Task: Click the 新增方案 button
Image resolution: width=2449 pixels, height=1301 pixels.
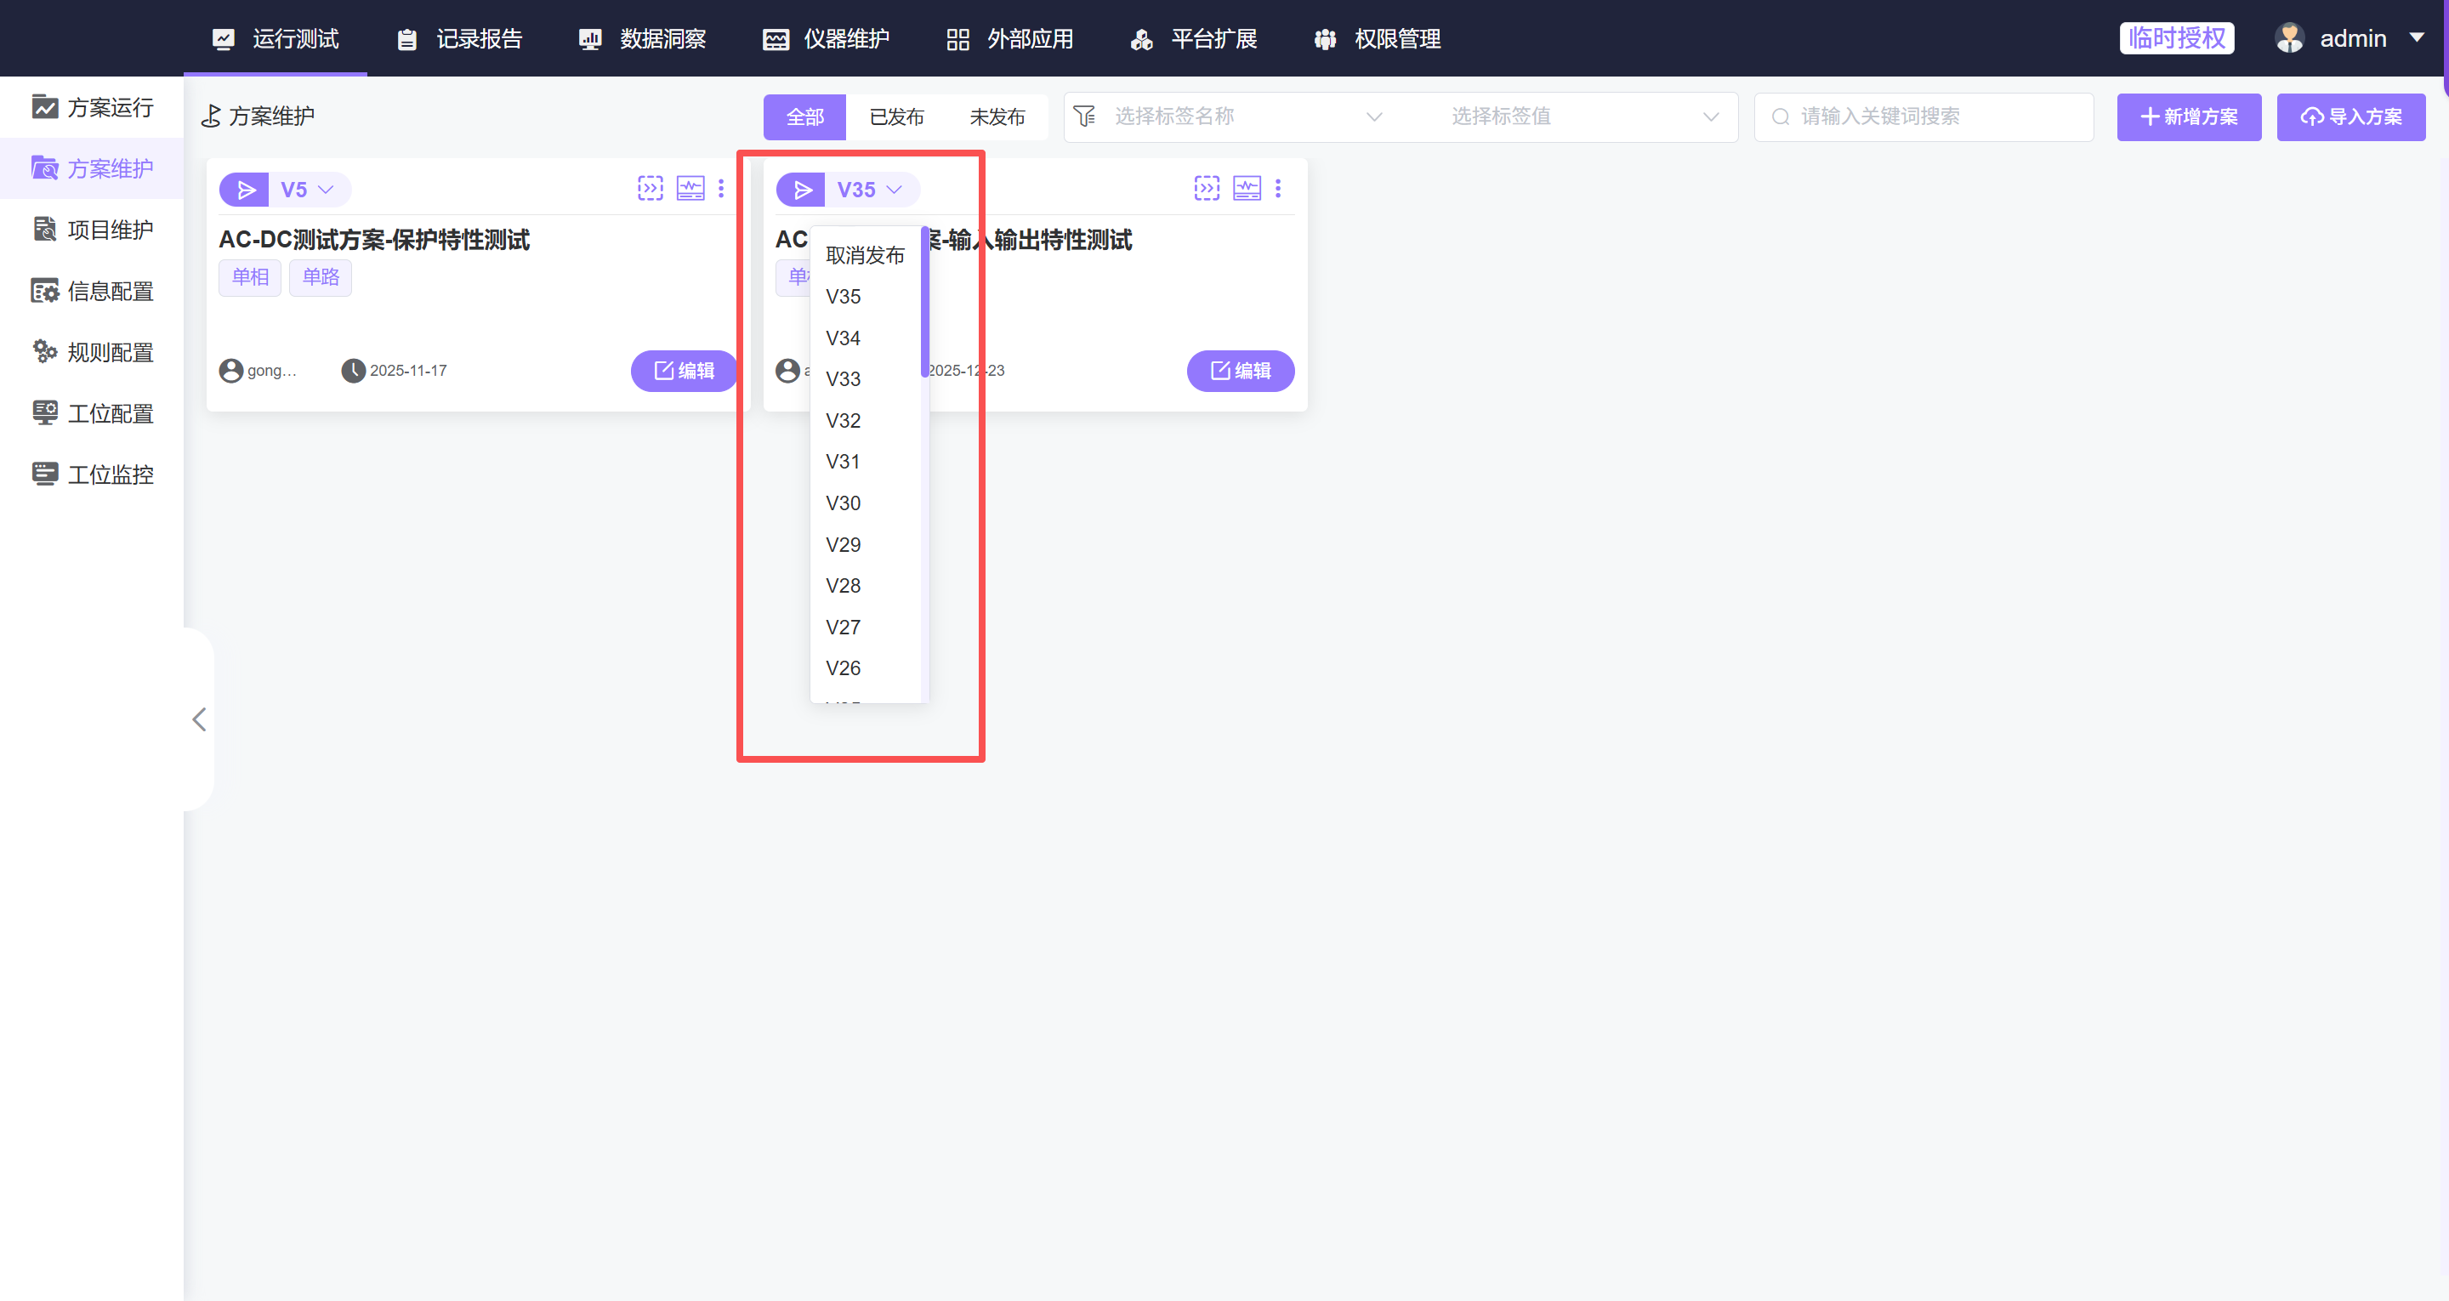Action: pyautogui.click(x=2189, y=116)
